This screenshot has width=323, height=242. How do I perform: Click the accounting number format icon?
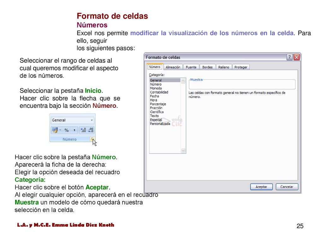click(55, 130)
